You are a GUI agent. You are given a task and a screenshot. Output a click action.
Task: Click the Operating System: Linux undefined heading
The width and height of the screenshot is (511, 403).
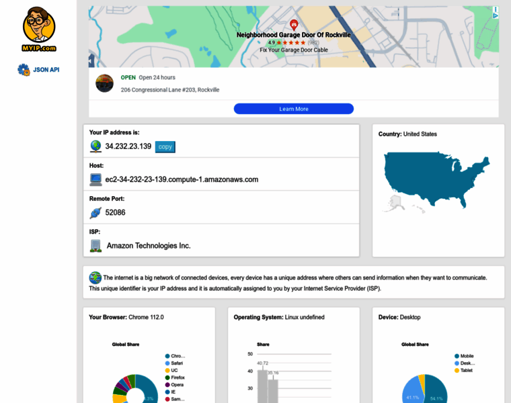coord(279,317)
